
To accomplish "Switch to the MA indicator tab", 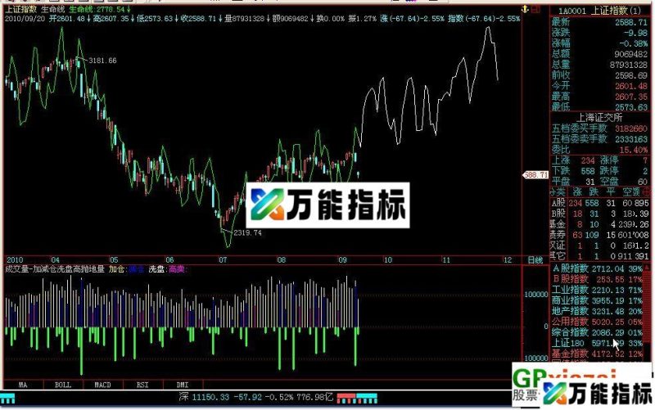I will point(23,385).
